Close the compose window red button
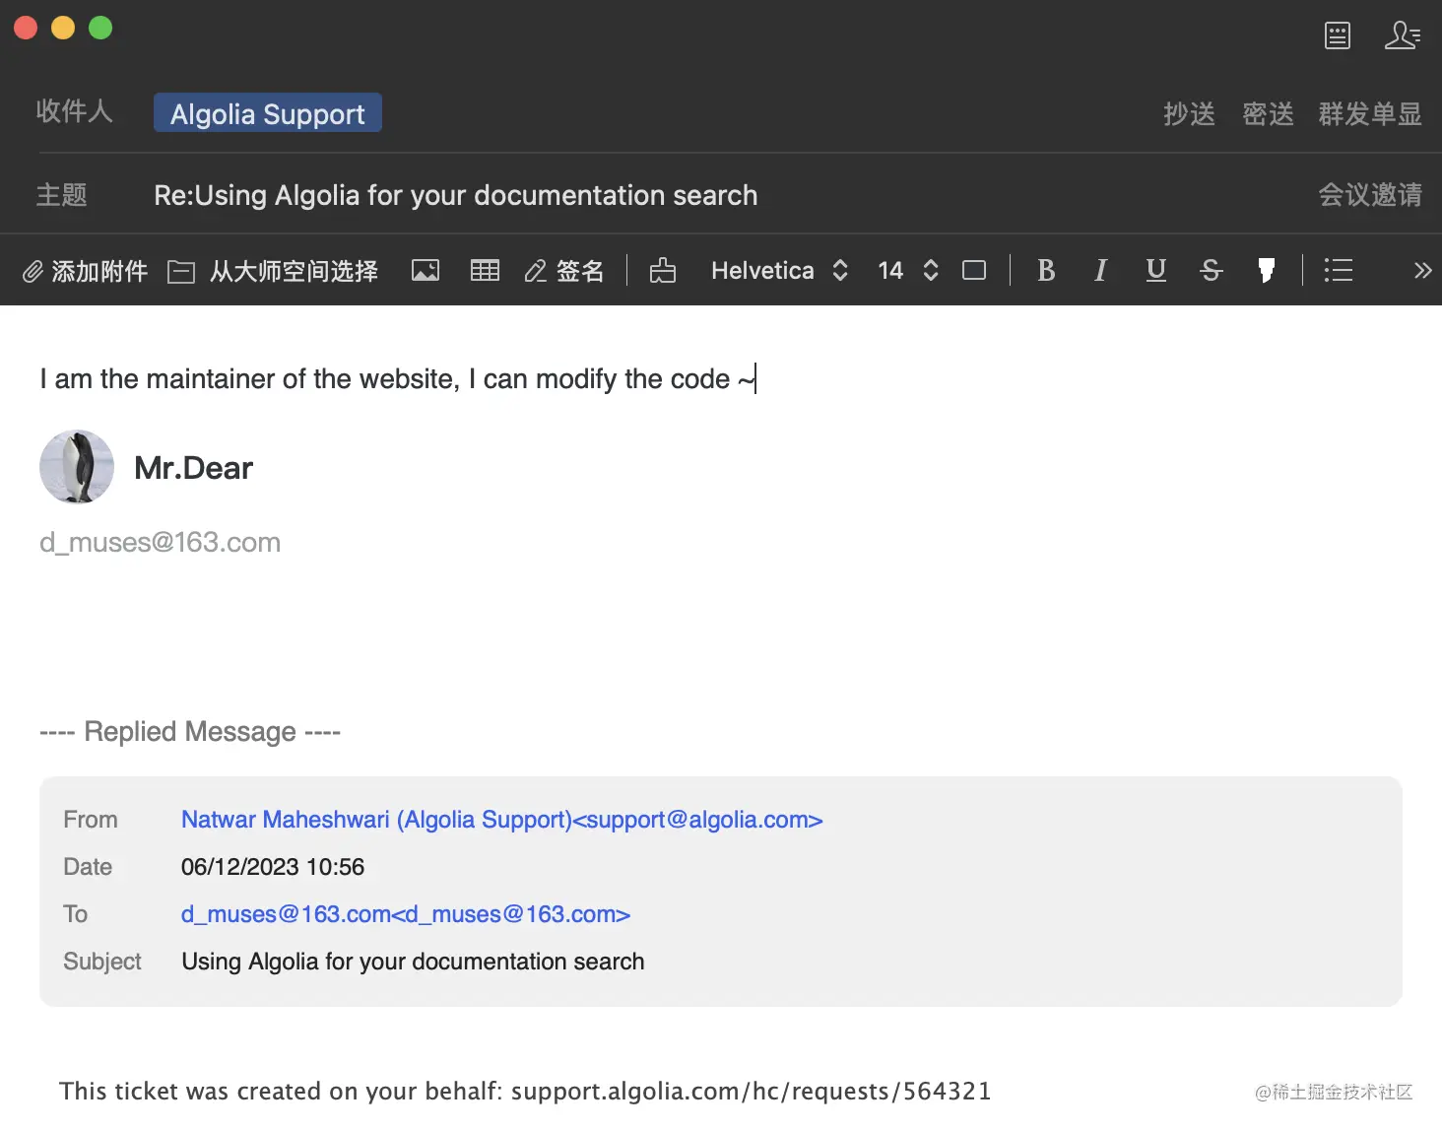The height and width of the screenshot is (1131, 1442). pos(26,28)
